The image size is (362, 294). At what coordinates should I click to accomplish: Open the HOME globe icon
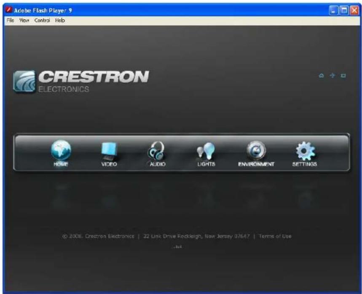point(61,150)
